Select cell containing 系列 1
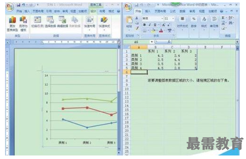Viewport: 246px width, 159px height. 156,51
